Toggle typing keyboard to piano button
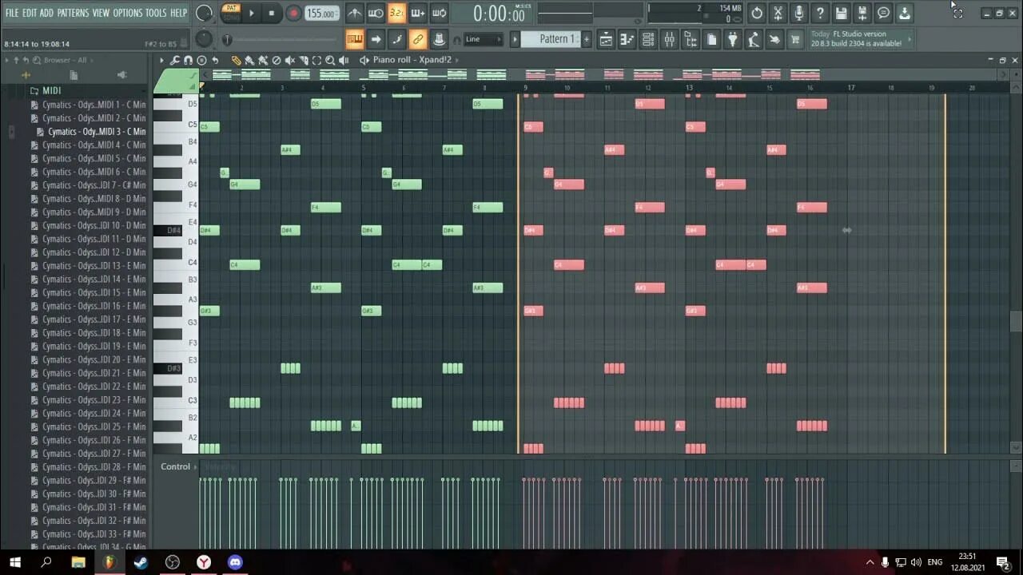Viewport: 1023px width, 575px height. click(354, 39)
